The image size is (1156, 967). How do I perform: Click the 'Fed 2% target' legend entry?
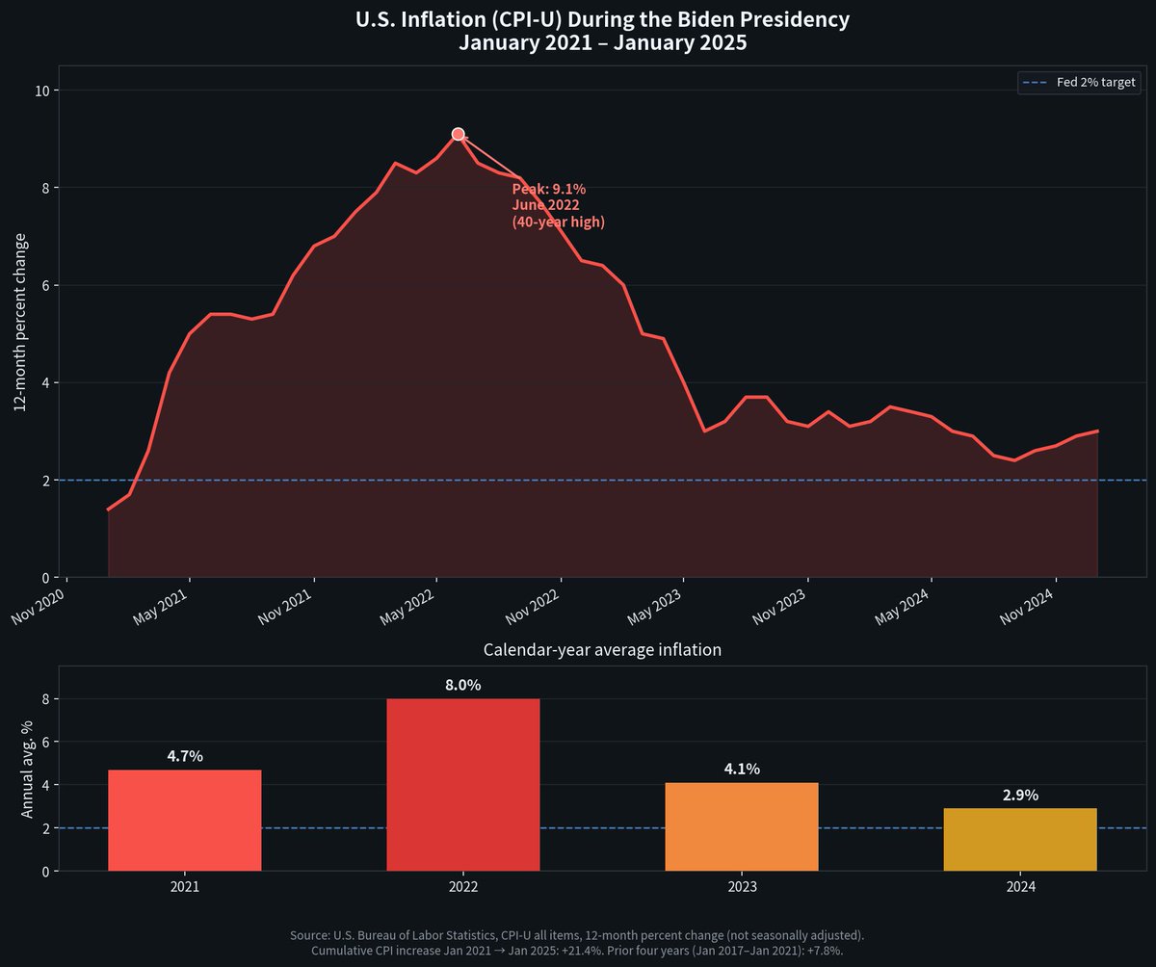(x=1079, y=83)
